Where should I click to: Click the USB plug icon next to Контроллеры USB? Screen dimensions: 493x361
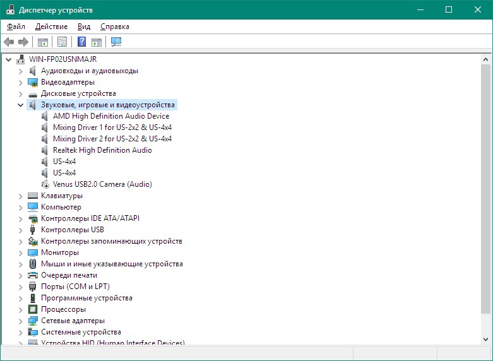[x=32, y=230]
